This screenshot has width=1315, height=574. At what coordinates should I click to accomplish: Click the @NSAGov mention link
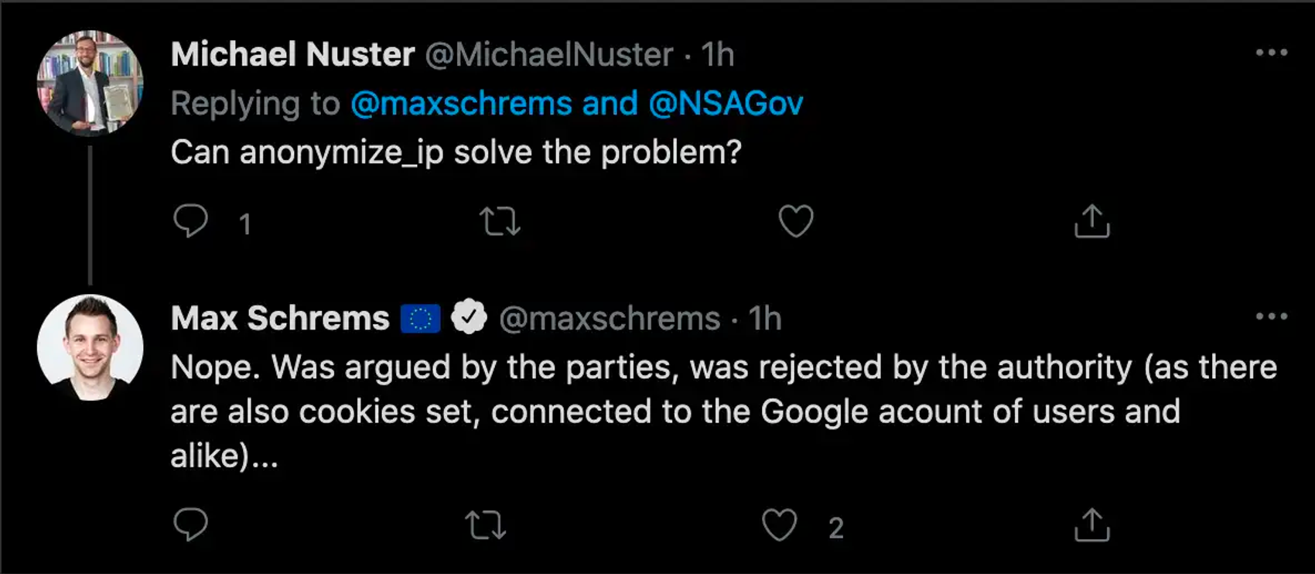726,104
